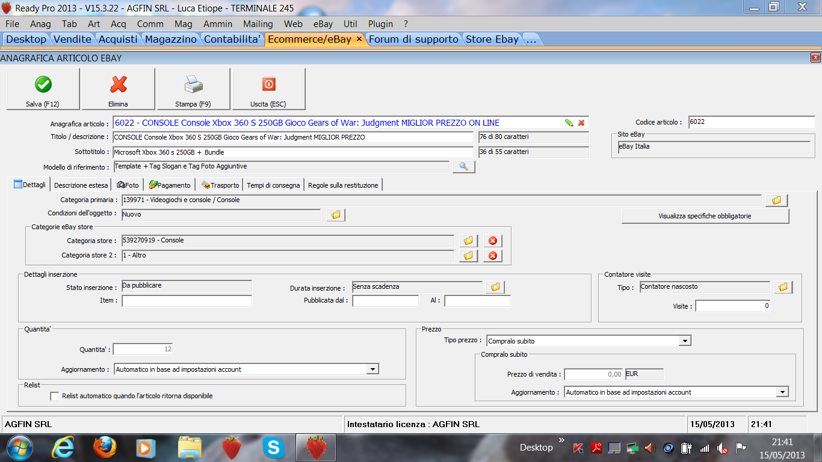
Task: Open the Descrizione estesa tab
Action: pos(81,185)
